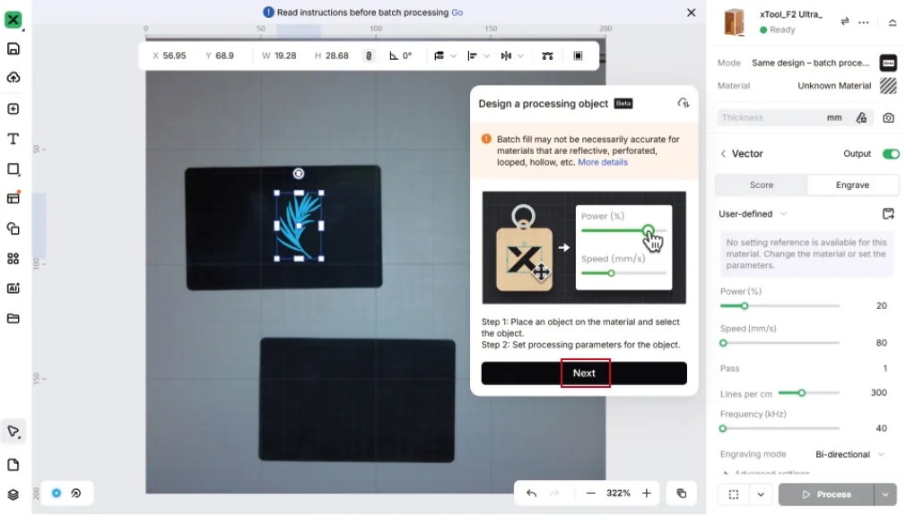Open the combine shapes tool in sidebar
This screenshot has height=516, width=906.
(13, 228)
